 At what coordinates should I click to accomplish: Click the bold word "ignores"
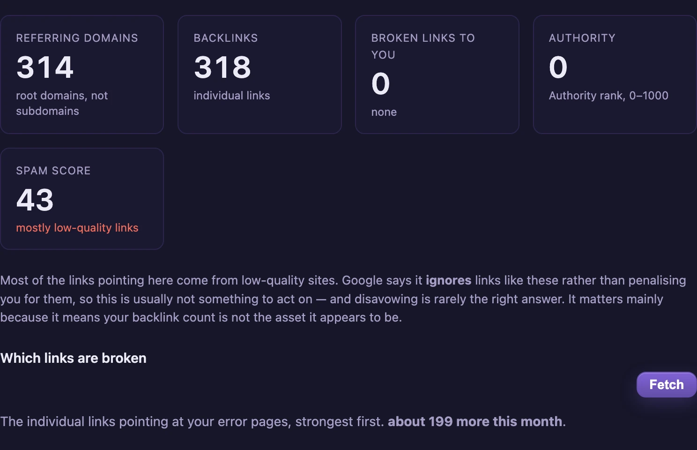click(448, 280)
